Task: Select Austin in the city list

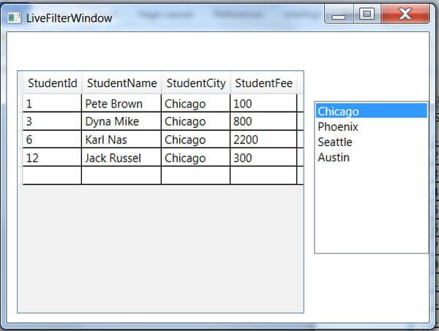Action: [x=372, y=157]
